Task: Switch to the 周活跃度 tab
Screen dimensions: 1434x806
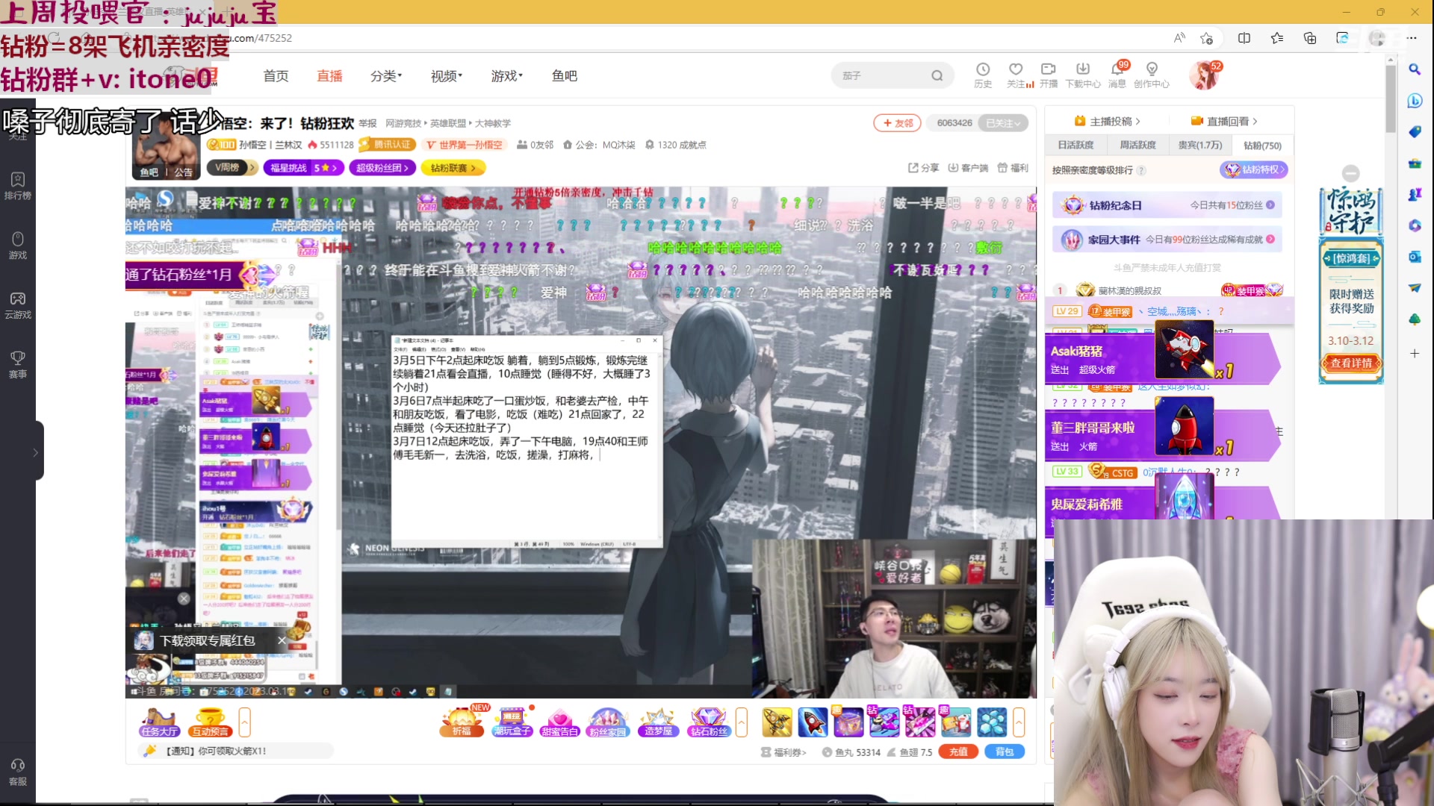Action: (x=1137, y=145)
